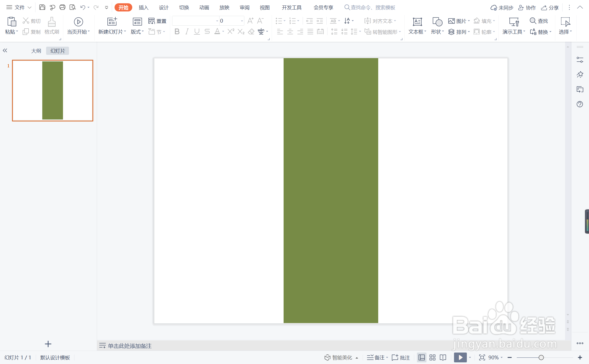The width and height of the screenshot is (589, 364).
Task: Increase indent level icon
Action: (x=320, y=21)
